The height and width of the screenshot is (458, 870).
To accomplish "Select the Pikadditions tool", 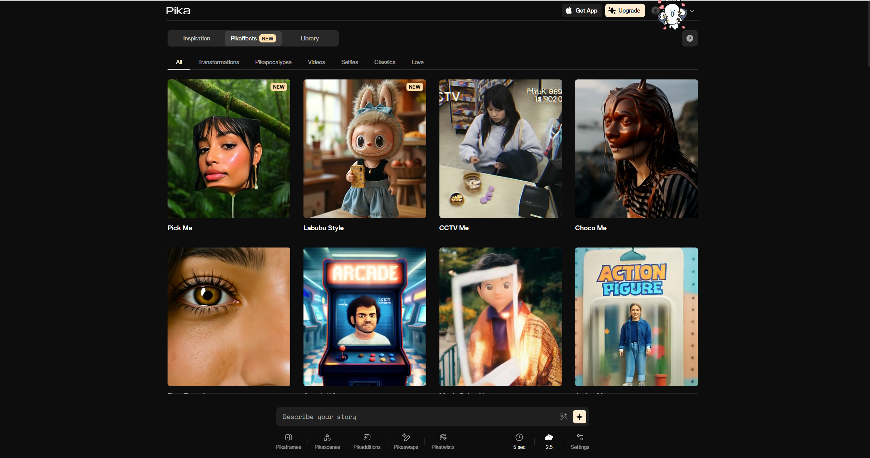I will coord(367,441).
